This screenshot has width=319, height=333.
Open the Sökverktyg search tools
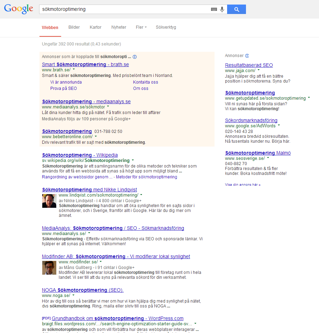click(166, 27)
